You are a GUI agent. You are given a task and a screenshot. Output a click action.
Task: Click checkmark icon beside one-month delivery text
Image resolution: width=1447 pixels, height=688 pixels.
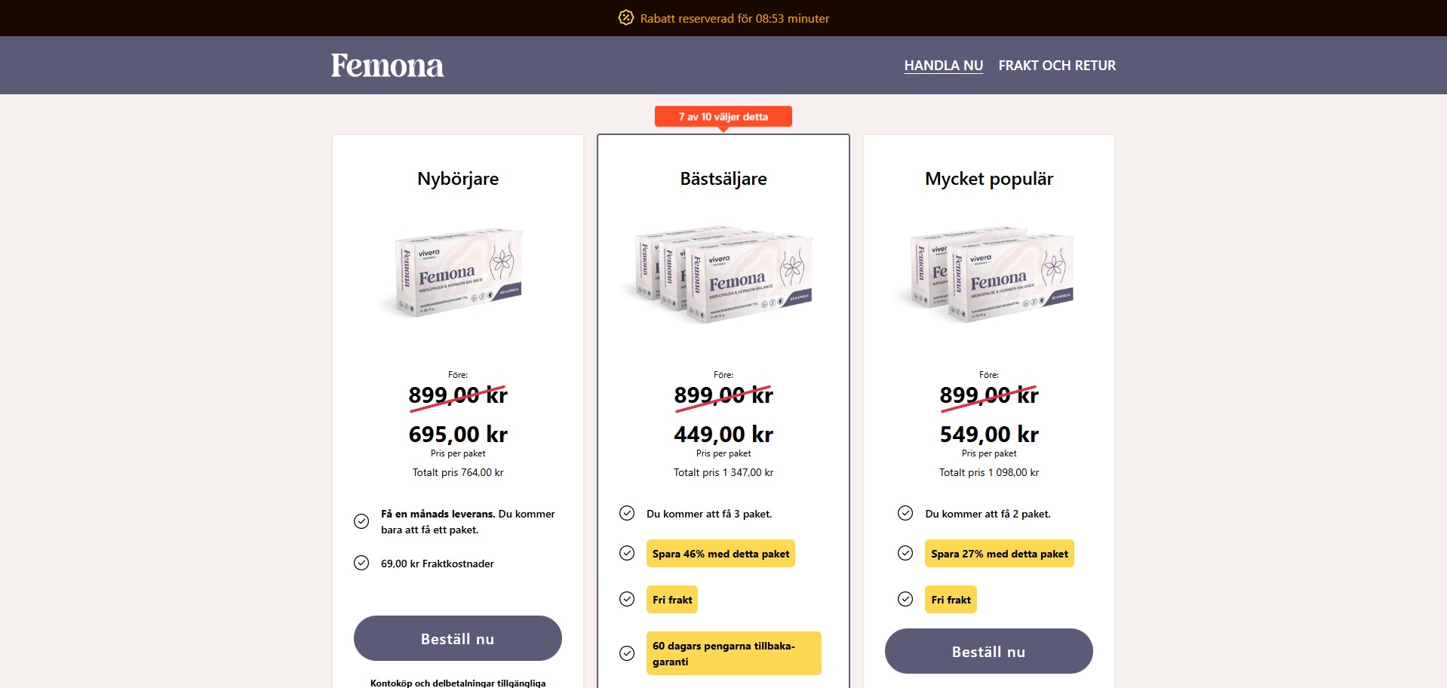(x=361, y=521)
